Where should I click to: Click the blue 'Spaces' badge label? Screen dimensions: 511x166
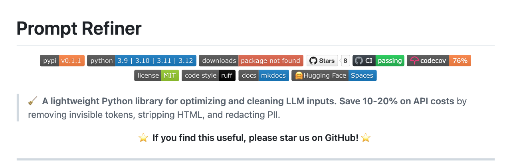362,76
